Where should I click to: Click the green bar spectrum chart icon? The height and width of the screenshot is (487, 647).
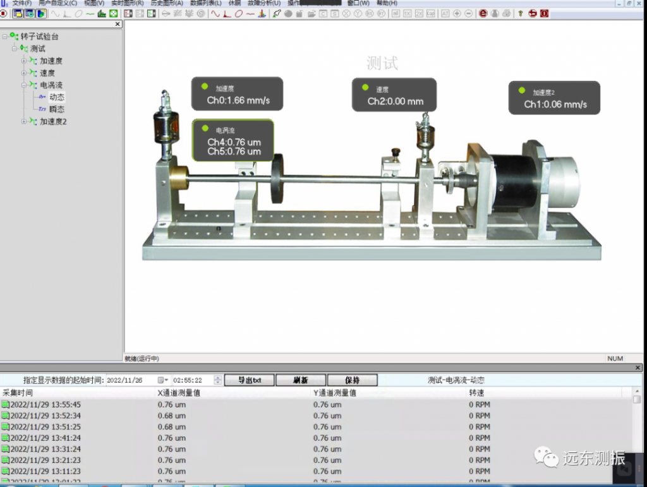101,13
